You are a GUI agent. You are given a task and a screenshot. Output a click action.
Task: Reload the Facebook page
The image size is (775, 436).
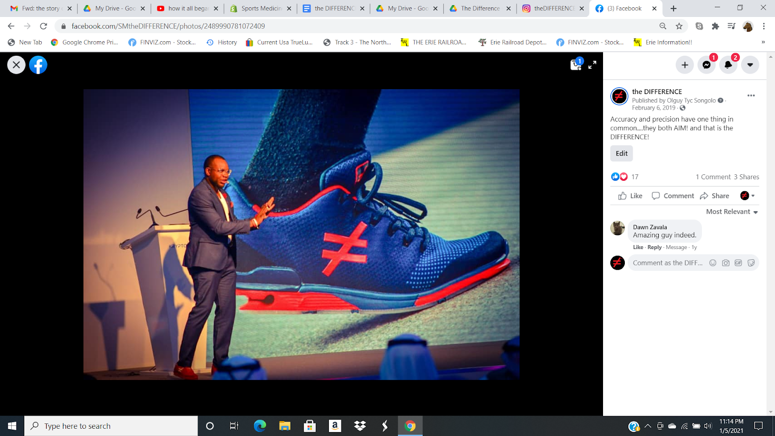(x=44, y=26)
